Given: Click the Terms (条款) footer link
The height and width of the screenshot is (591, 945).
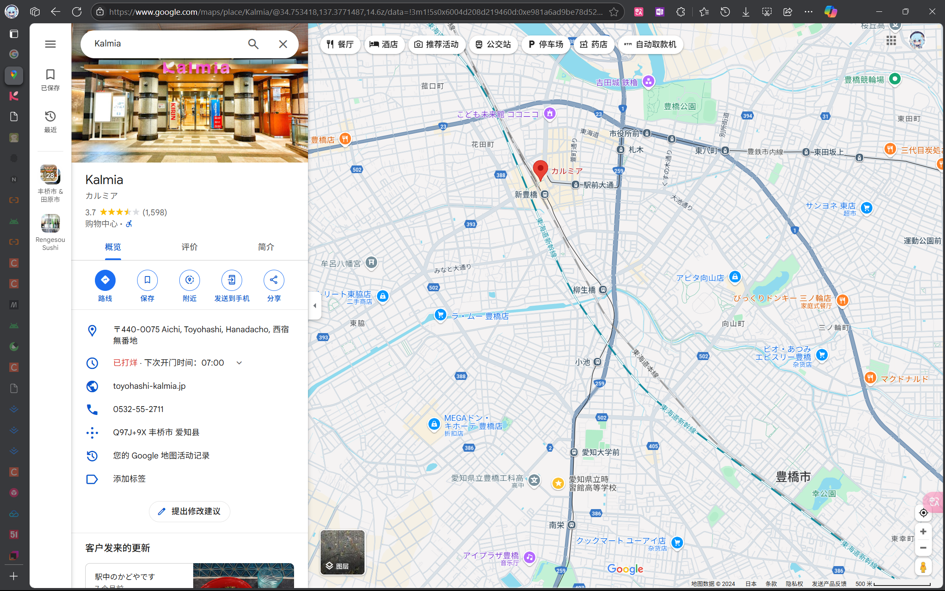Looking at the screenshot, I should click(771, 584).
